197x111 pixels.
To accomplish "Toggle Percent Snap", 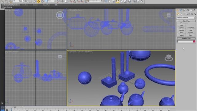I will click(78, 1).
